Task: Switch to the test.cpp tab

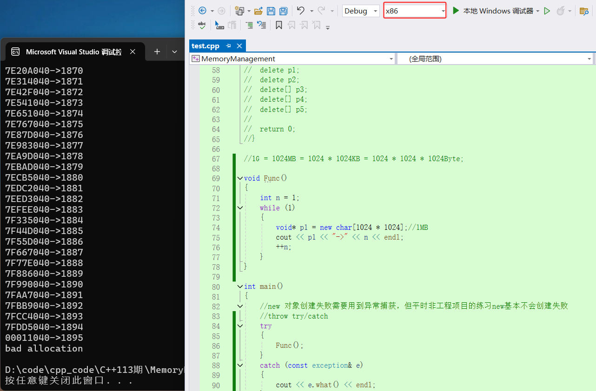Action: pyautogui.click(x=205, y=46)
